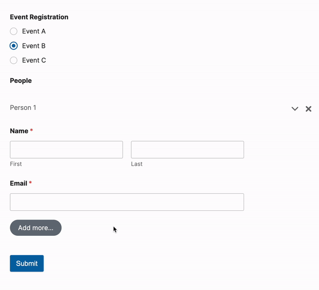Click the People section heading
319x290 pixels.
point(21,81)
